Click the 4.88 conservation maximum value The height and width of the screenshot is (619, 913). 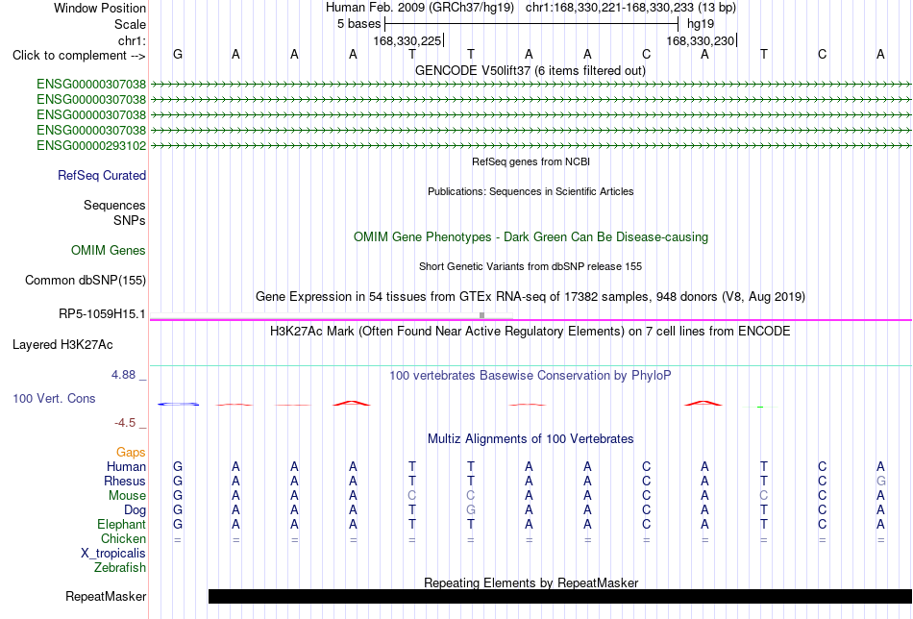pyautogui.click(x=123, y=375)
